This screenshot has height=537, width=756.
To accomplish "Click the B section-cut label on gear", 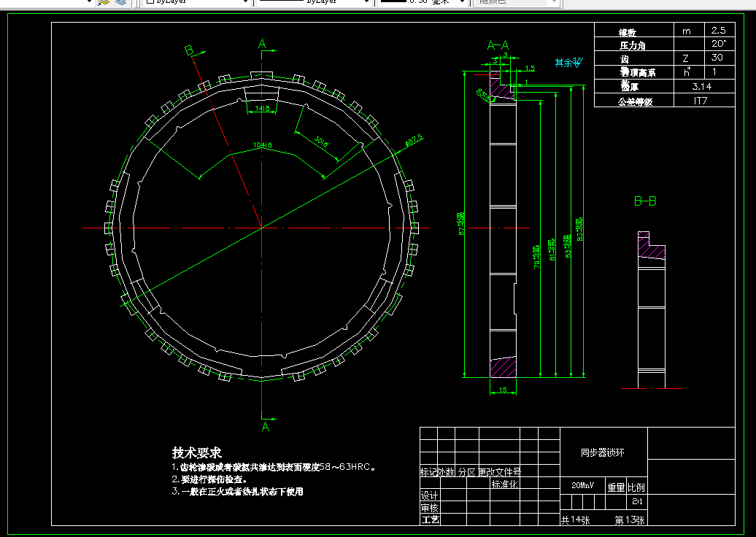I will click(x=189, y=50).
